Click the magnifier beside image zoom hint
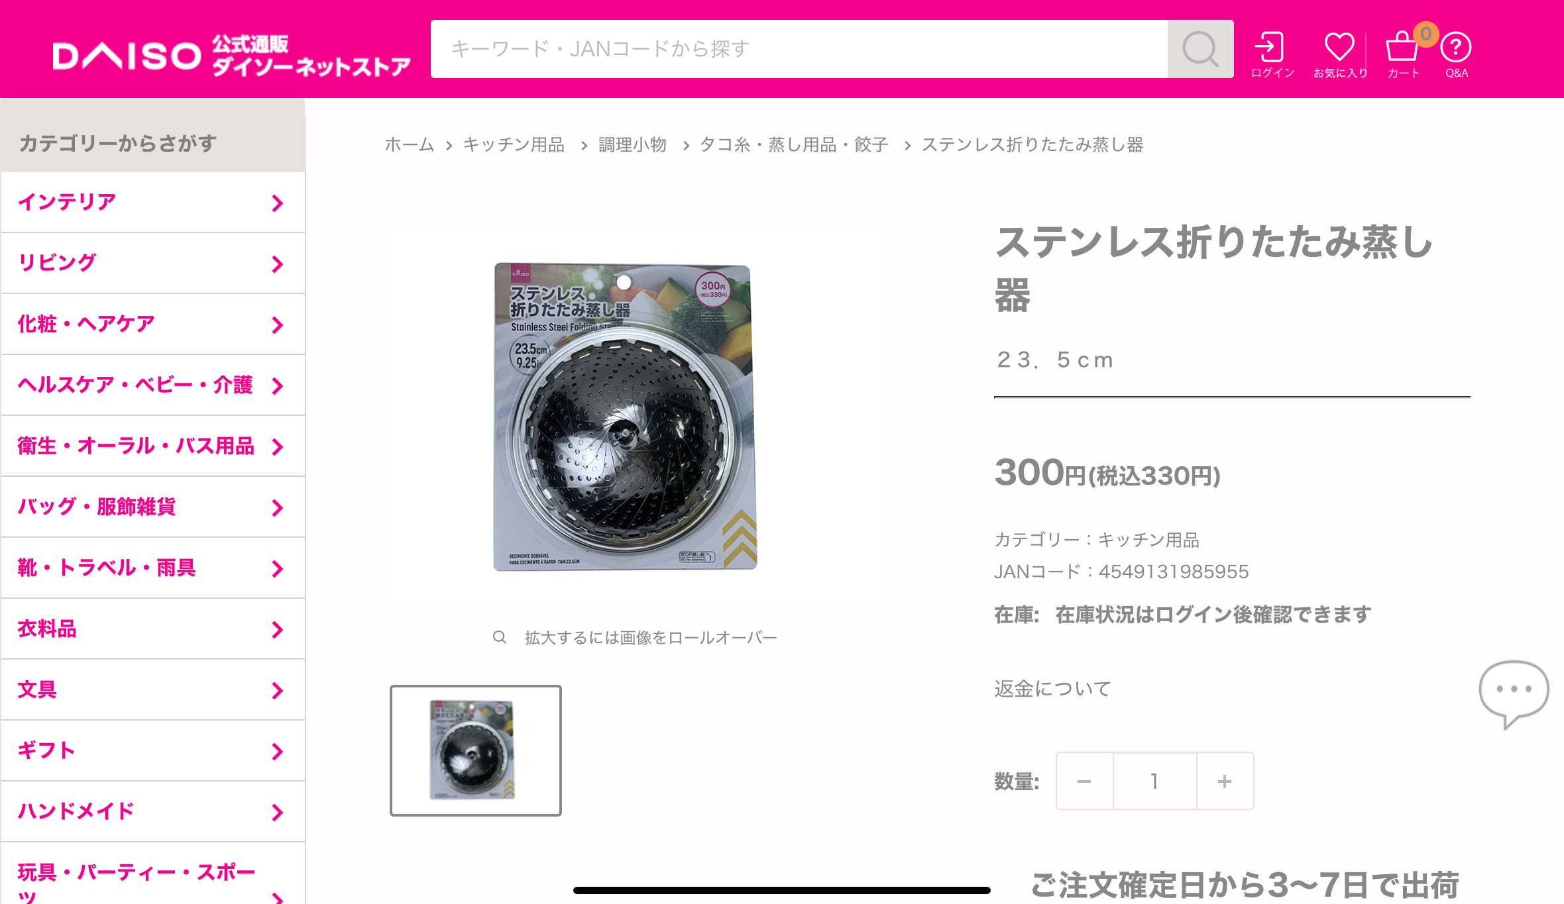 pos(499,637)
